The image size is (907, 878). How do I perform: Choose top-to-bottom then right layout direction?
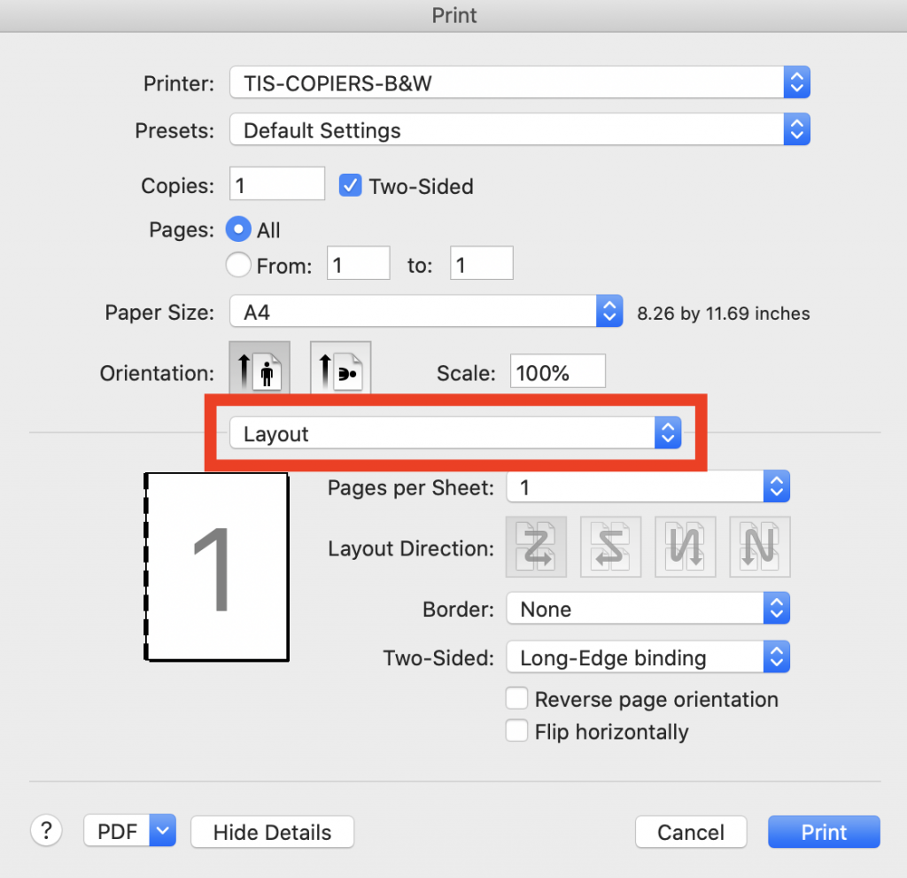click(685, 548)
